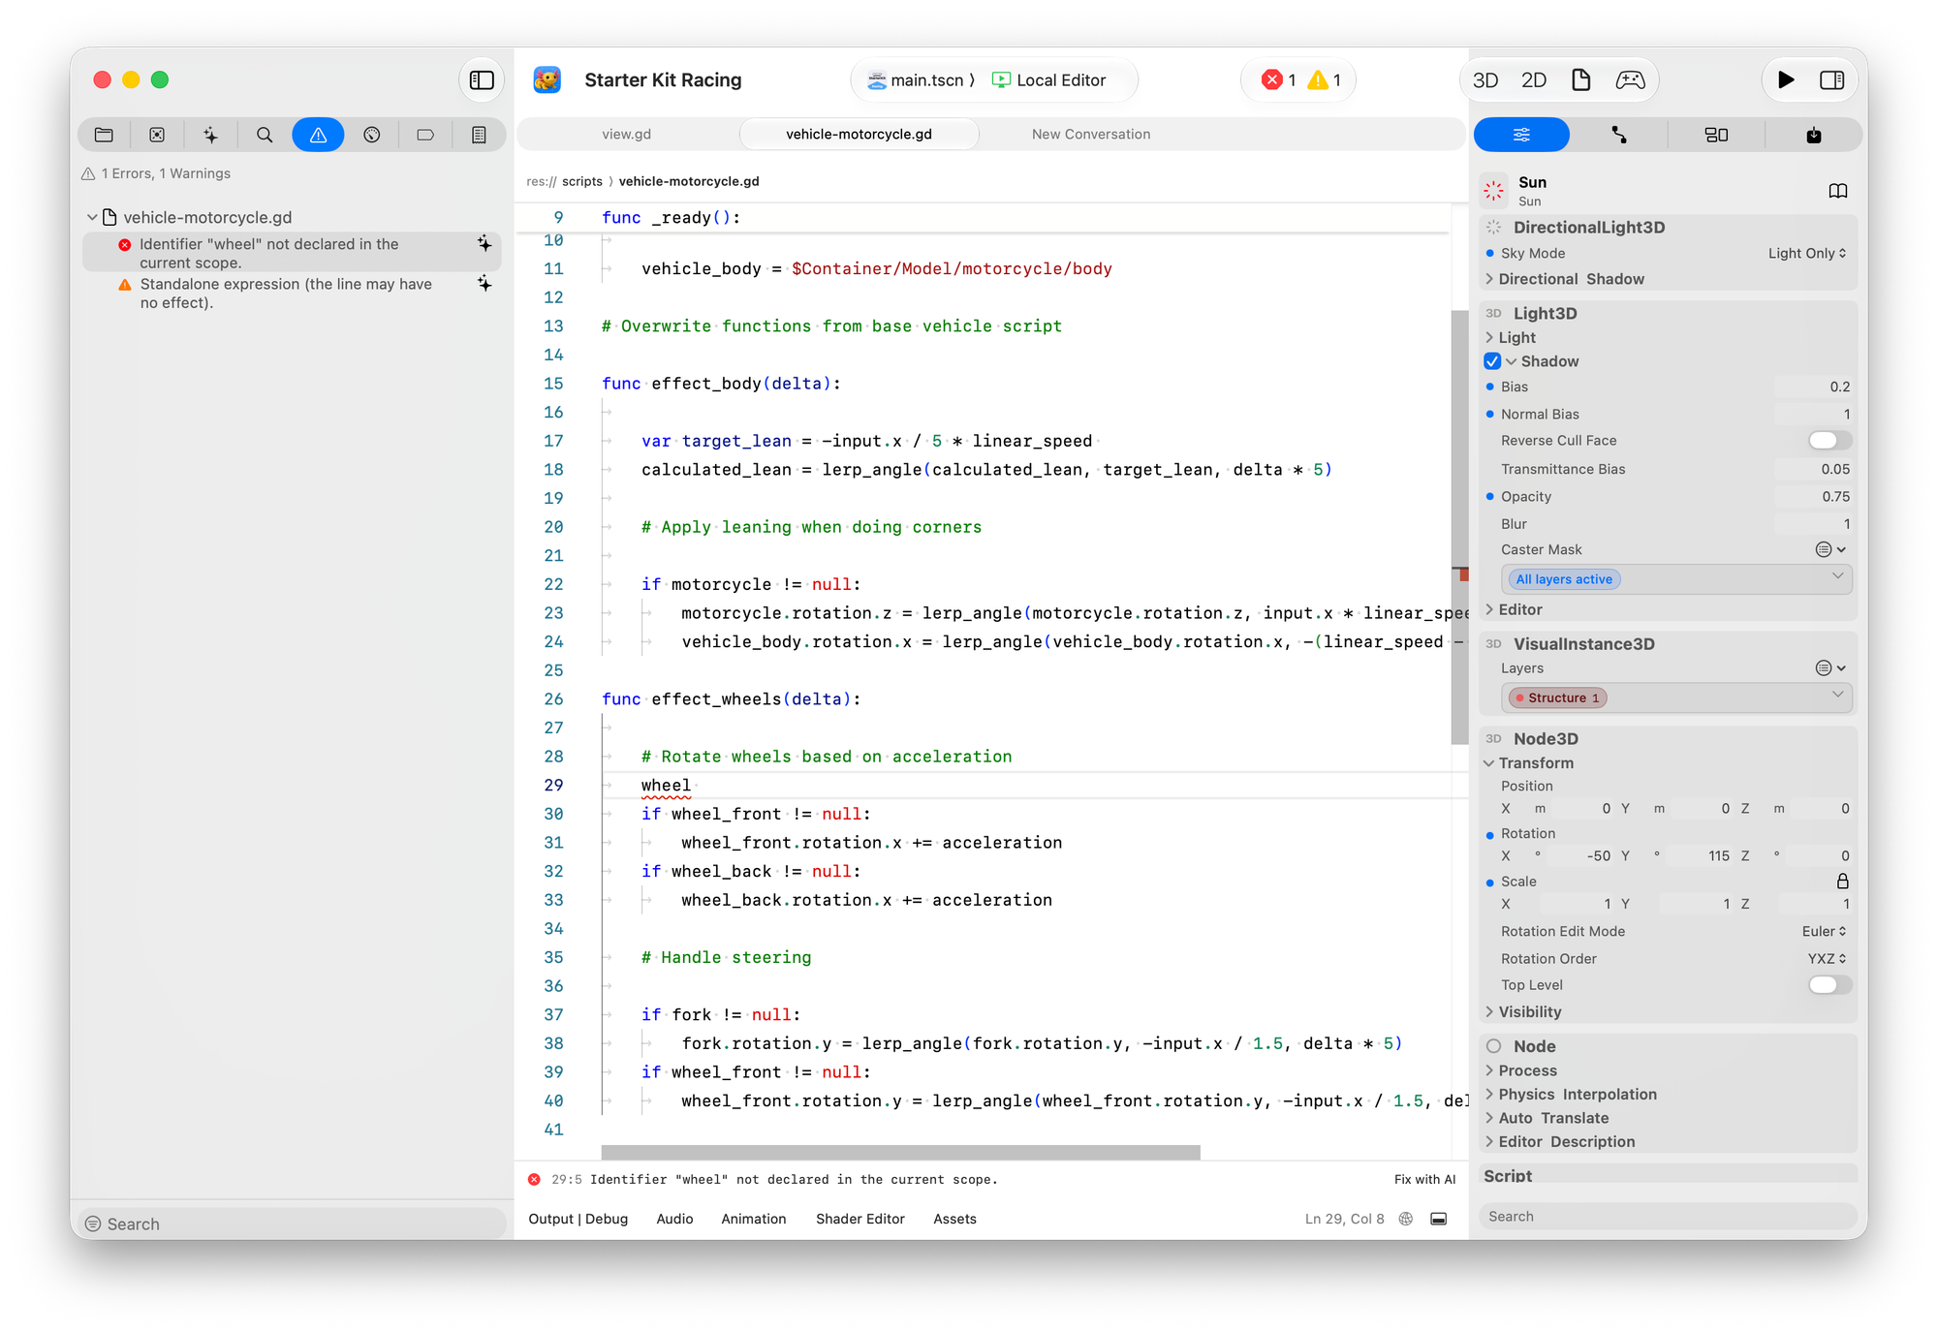The width and height of the screenshot is (1938, 1332).
Task: Open Rotation Edit Mode Euler dropdown
Action: click(x=1824, y=931)
